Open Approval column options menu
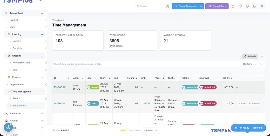 (x=218, y=78)
